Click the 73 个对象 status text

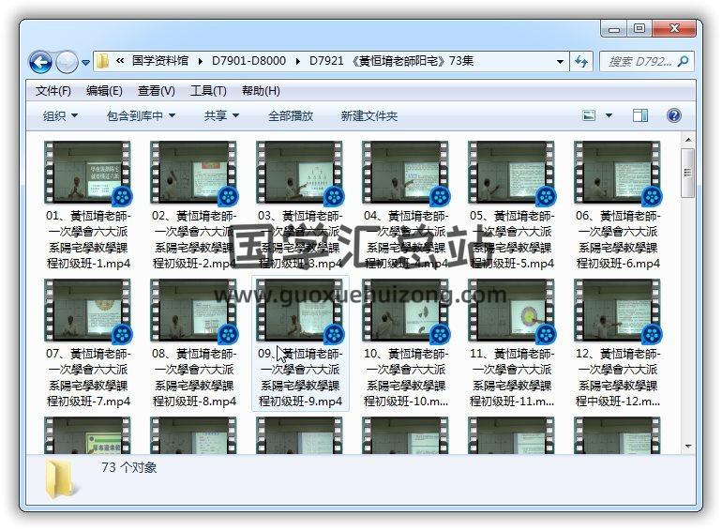coord(129,468)
